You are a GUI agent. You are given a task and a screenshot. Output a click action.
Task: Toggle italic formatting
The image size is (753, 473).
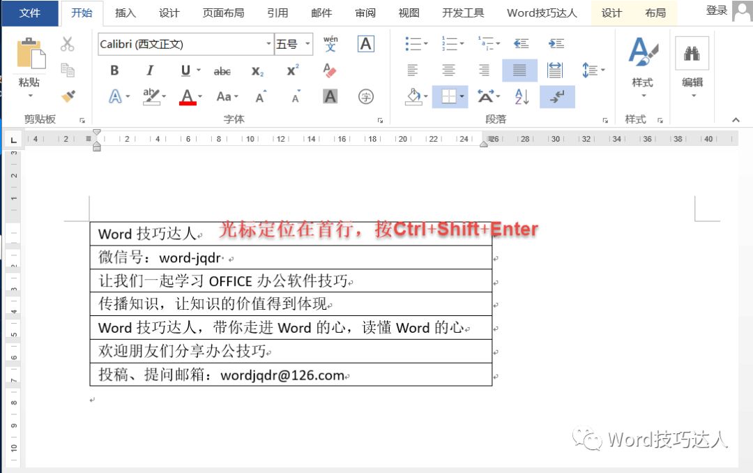pyautogui.click(x=150, y=70)
